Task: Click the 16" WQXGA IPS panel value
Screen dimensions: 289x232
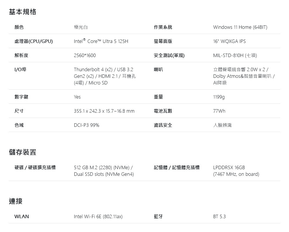Action: (x=229, y=41)
